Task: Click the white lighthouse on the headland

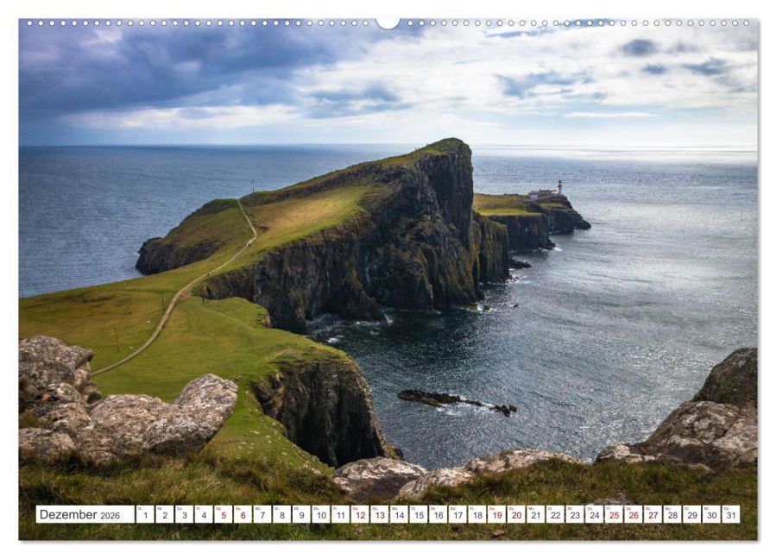Action: click(x=559, y=187)
